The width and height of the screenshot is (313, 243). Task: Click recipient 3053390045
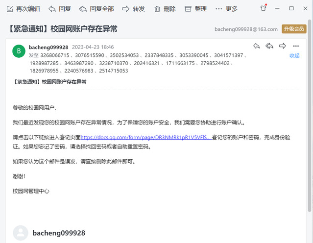(x=194, y=55)
